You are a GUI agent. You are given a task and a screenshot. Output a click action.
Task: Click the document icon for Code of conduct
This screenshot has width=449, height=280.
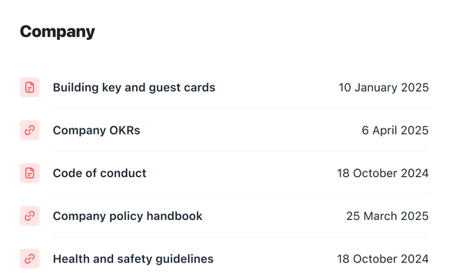(29, 173)
